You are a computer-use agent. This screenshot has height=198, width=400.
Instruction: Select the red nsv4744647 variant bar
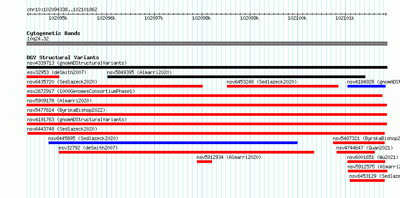click(356, 152)
